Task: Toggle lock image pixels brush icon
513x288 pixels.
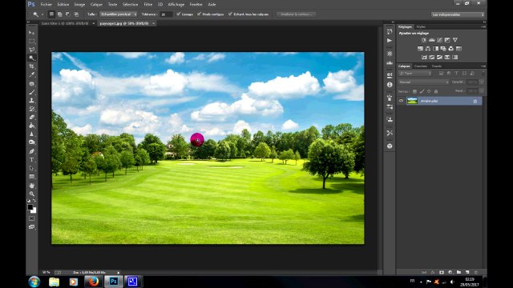Action: point(422,91)
